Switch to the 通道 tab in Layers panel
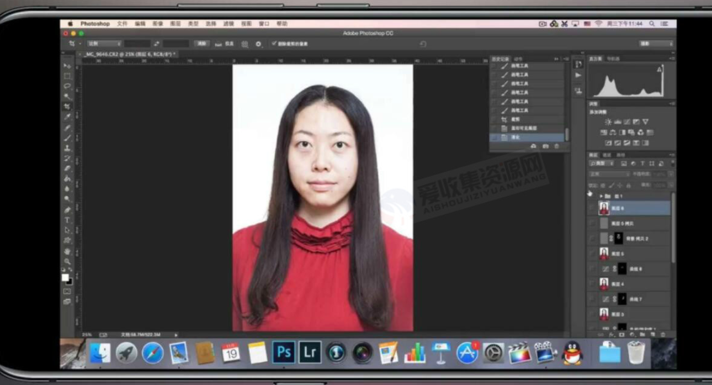This screenshot has height=385, width=712. (607, 155)
